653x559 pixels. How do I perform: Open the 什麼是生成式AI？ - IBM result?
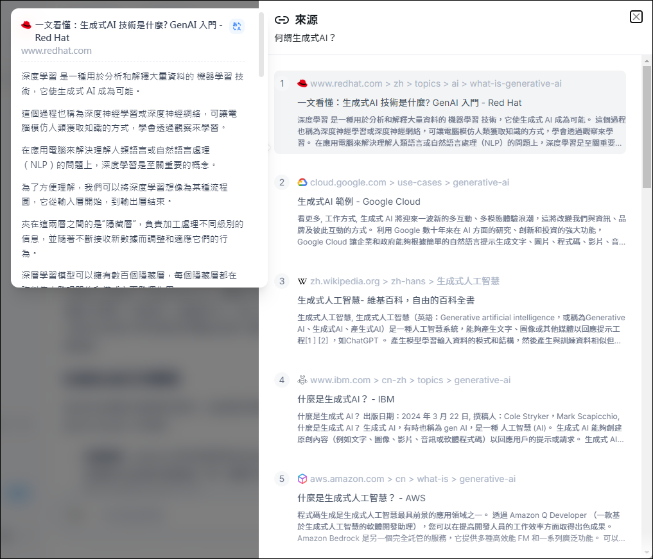tap(345, 399)
